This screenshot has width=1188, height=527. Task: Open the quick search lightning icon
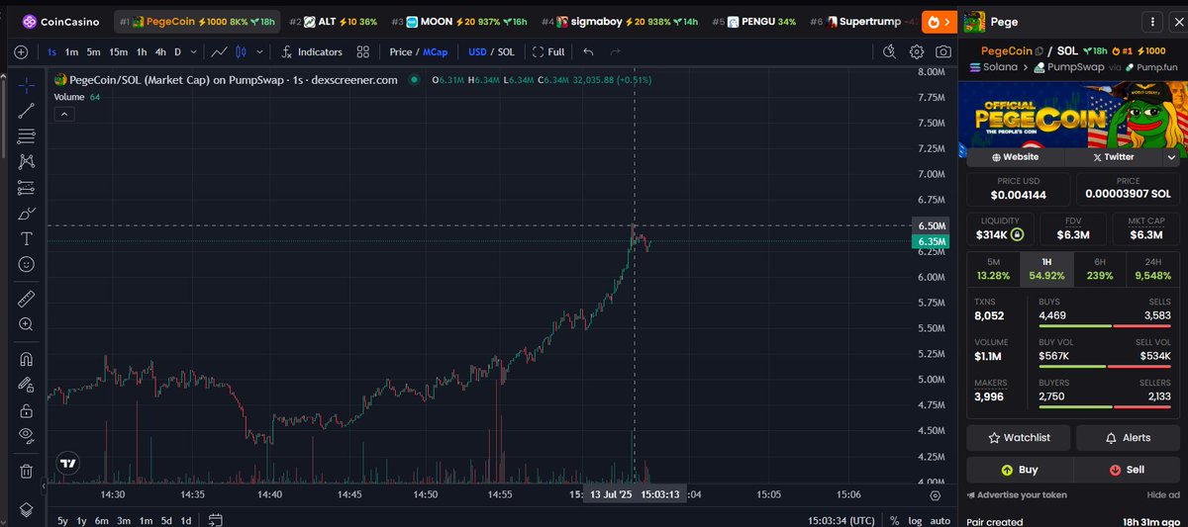(x=890, y=51)
